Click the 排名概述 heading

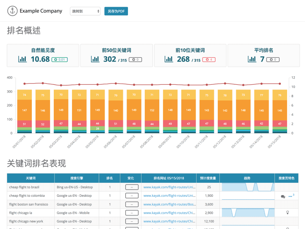(x=24, y=31)
